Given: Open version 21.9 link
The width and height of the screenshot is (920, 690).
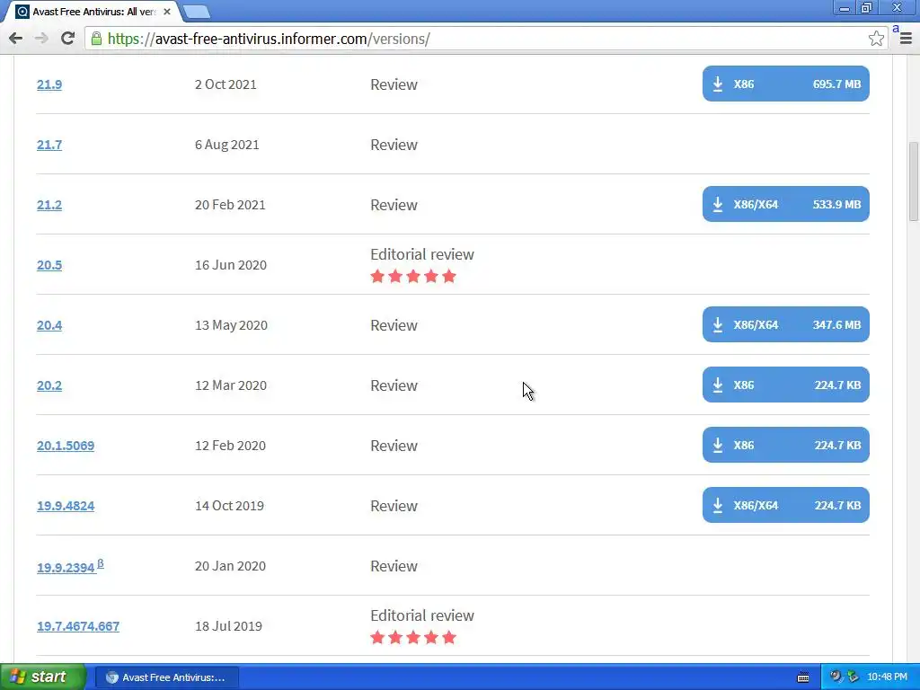Looking at the screenshot, I should pyautogui.click(x=49, y=84).
